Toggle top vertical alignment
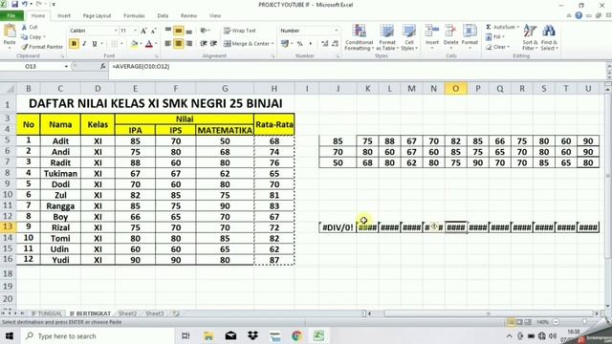The height and width of the screenshot is (344, 612). (168, 31)
